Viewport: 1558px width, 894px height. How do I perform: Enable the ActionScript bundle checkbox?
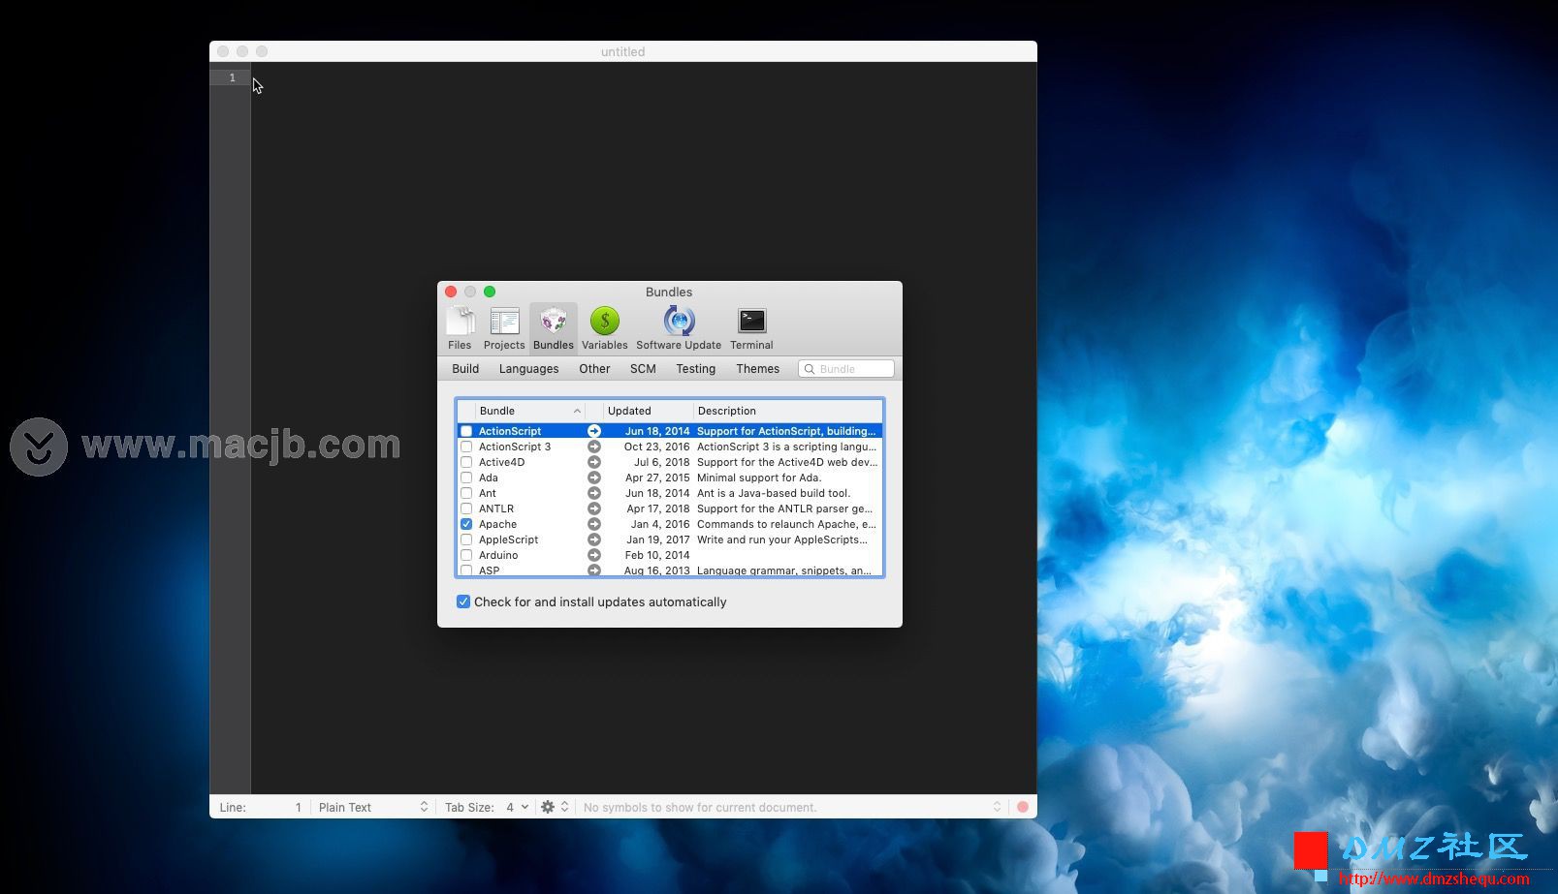[466, 431]
